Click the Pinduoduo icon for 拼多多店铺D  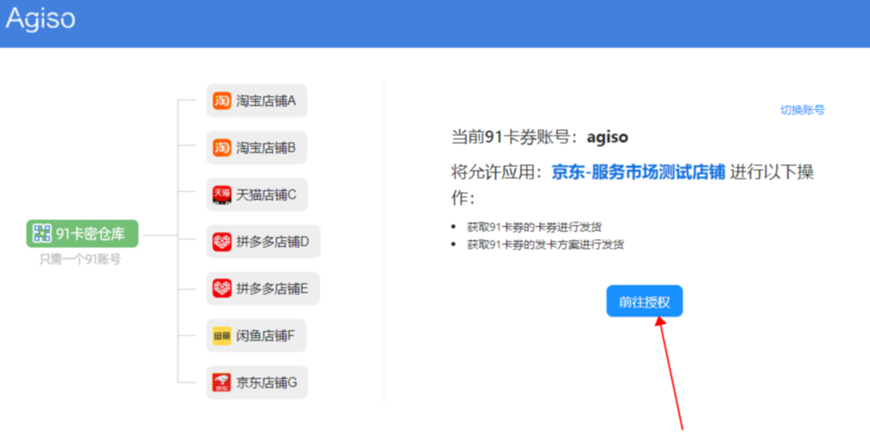222,242
